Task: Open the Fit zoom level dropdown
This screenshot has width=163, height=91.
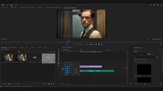Action: 12,39
